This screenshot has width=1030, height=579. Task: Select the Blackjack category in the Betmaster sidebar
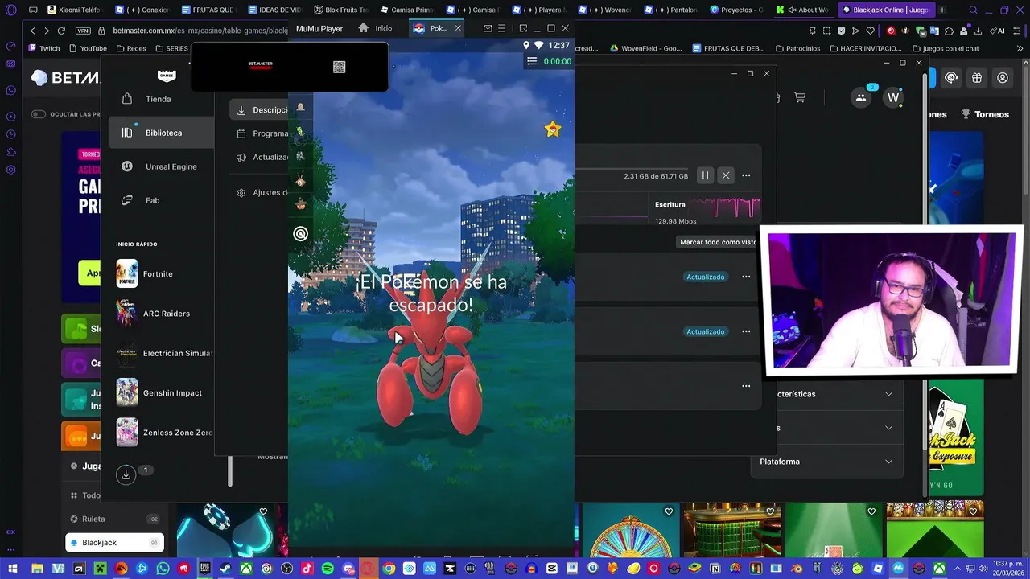tap(114, 543)
